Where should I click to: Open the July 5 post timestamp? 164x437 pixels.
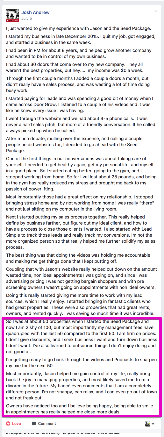coord(26,18)
